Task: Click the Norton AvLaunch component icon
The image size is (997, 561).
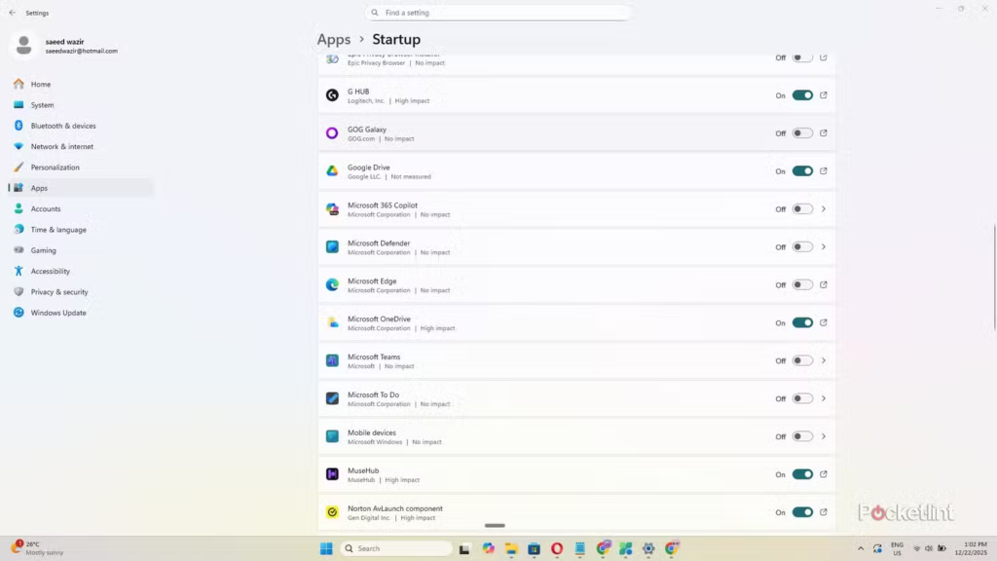Action: pos(332,512)
